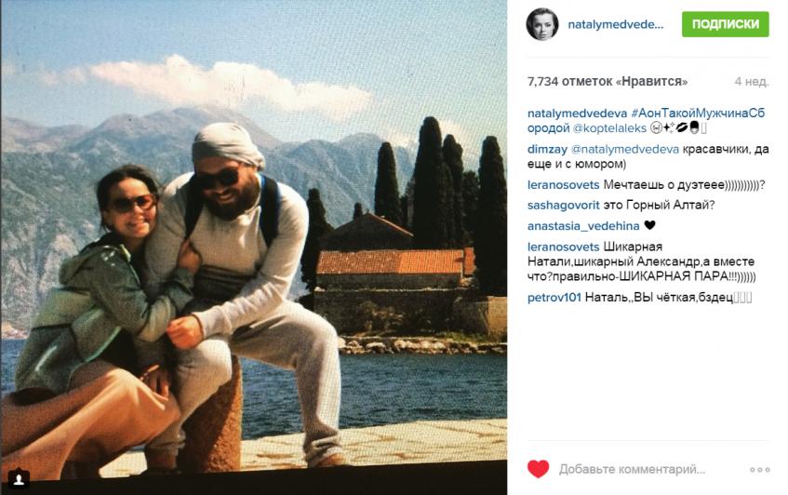The image size is (788, 495).
Task: Open the @natalymedvedeva mention in dimzay comment
Action: point(625,149)
